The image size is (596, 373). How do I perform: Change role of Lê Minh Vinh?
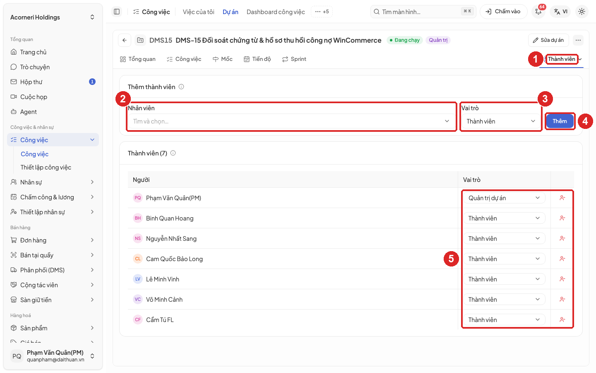coord(504,279)
